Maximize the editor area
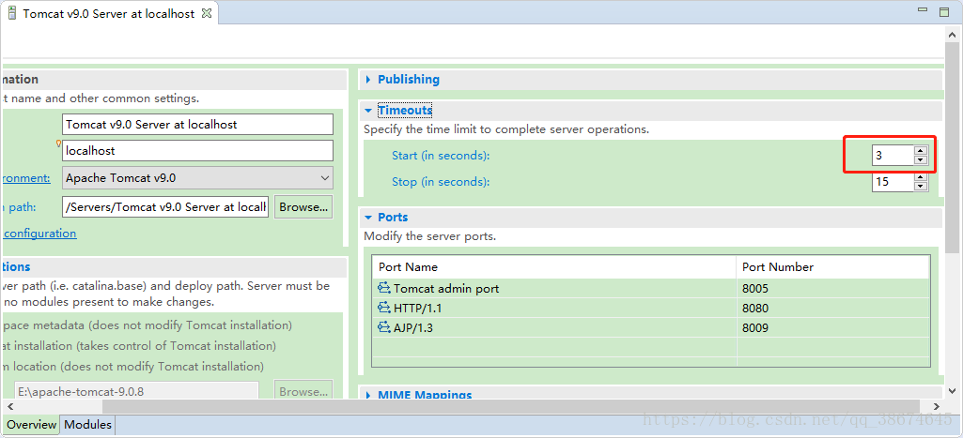The image size is (963, 438). pyautogui.click(x=944, y=11)
